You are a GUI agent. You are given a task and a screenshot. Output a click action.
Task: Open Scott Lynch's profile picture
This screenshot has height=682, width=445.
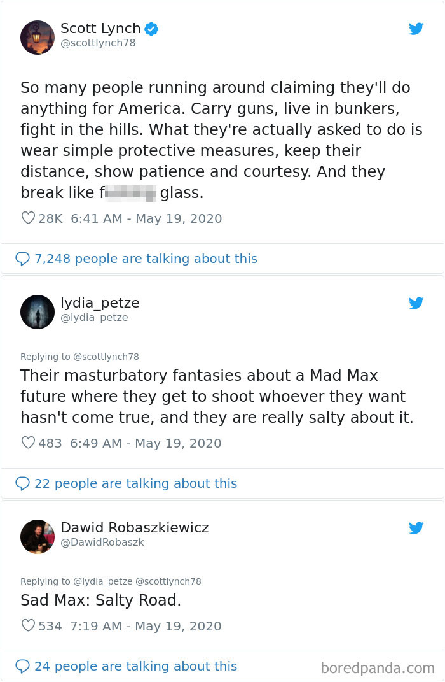38,37
